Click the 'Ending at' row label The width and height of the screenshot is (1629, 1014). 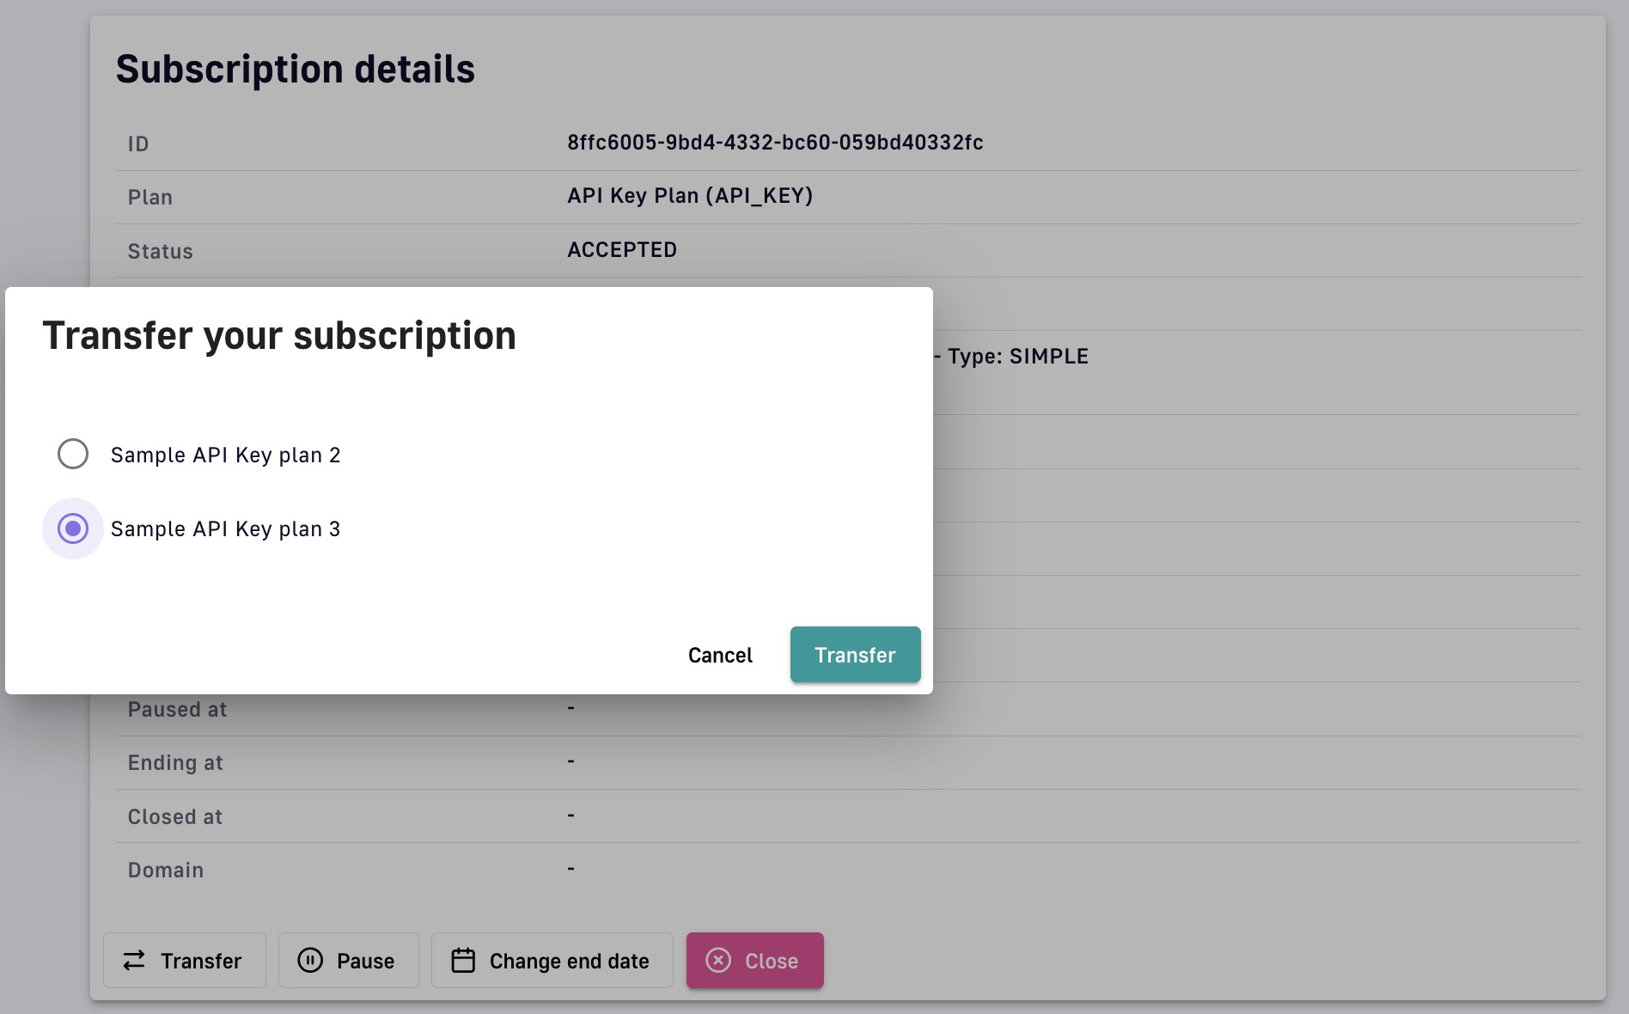(x=175, y=763)
